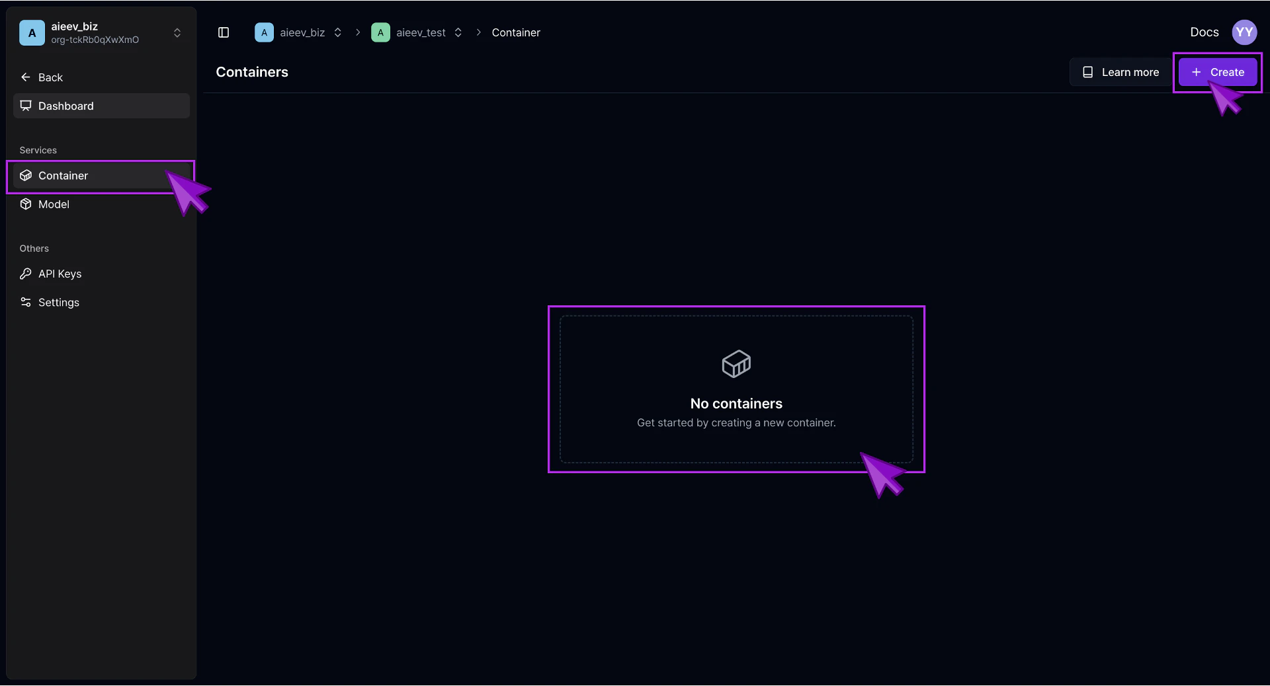The height and width of the screenshot is (686, 1270).
Task: Toggle the sidebar collapse icon
Action: point(224,32)
